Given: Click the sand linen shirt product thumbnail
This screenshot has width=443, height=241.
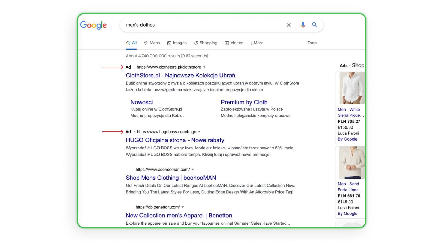Looking at the screenshot, I should (352, 163).
